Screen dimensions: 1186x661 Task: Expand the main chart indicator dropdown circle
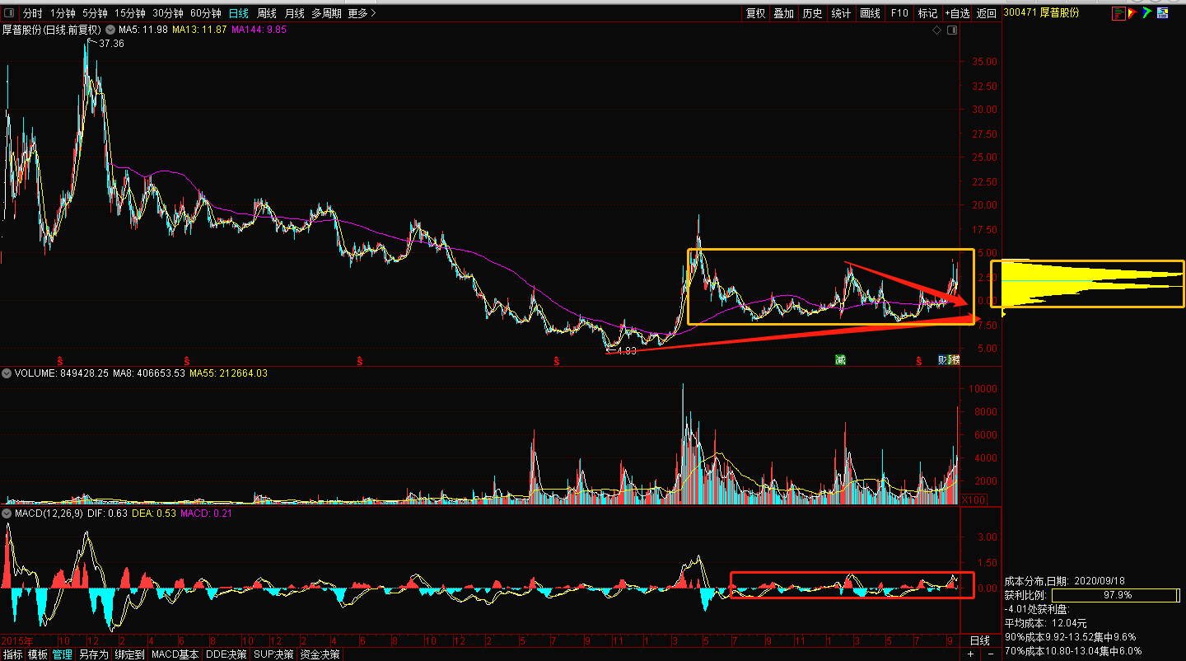pos(111,30)
